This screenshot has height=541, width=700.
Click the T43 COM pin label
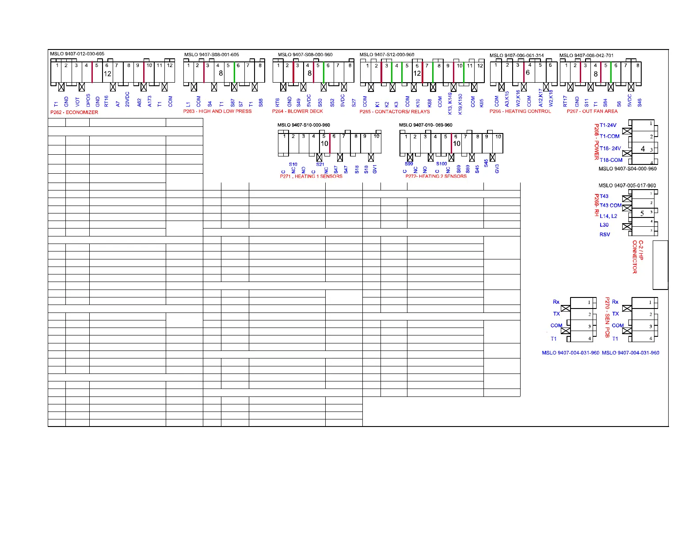(611, 206)
